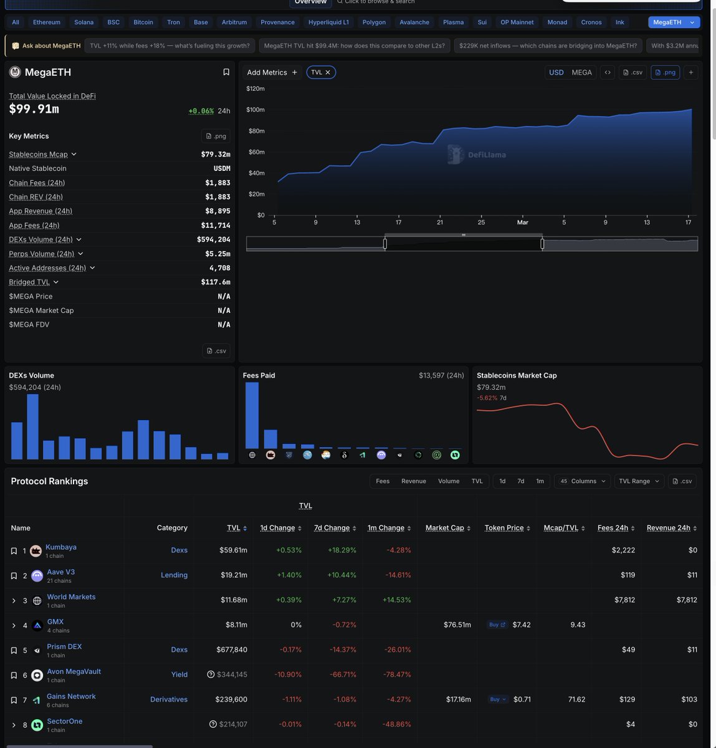Select 1m change period
The height and width of the screenshot is (748, 716).
(540, 481)
